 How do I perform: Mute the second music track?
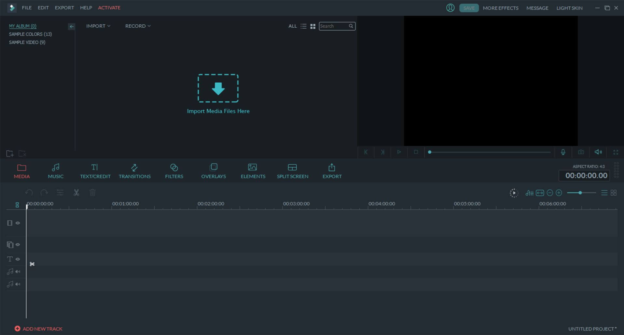tap(18, 284)
